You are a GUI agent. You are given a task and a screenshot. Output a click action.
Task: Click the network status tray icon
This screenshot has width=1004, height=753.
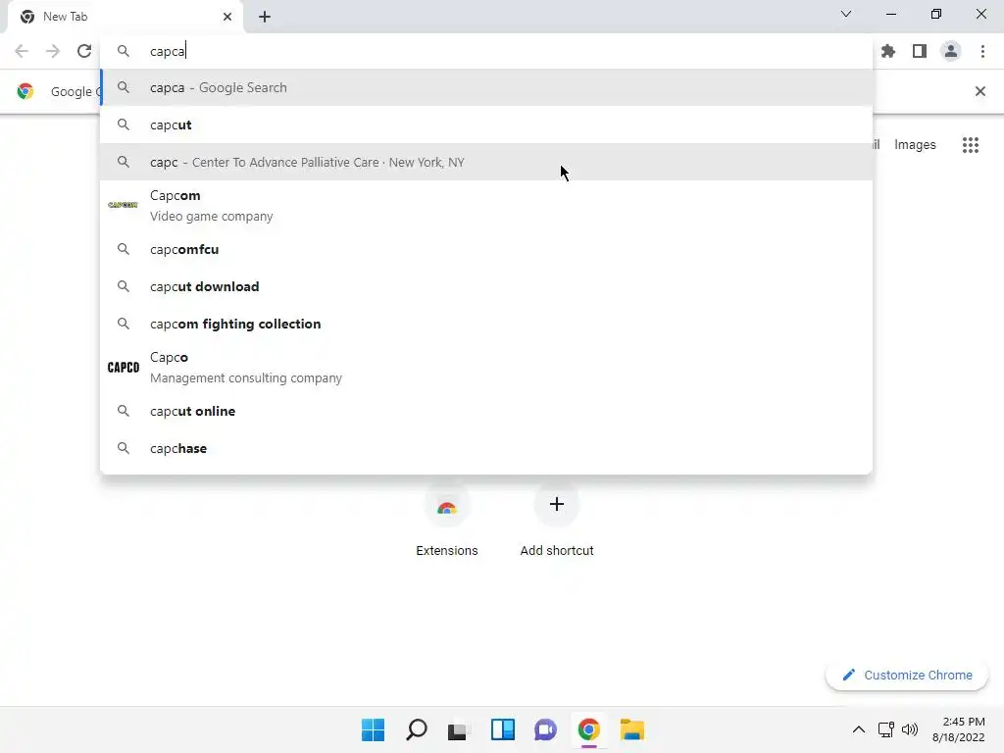click(x=886, y=729)
